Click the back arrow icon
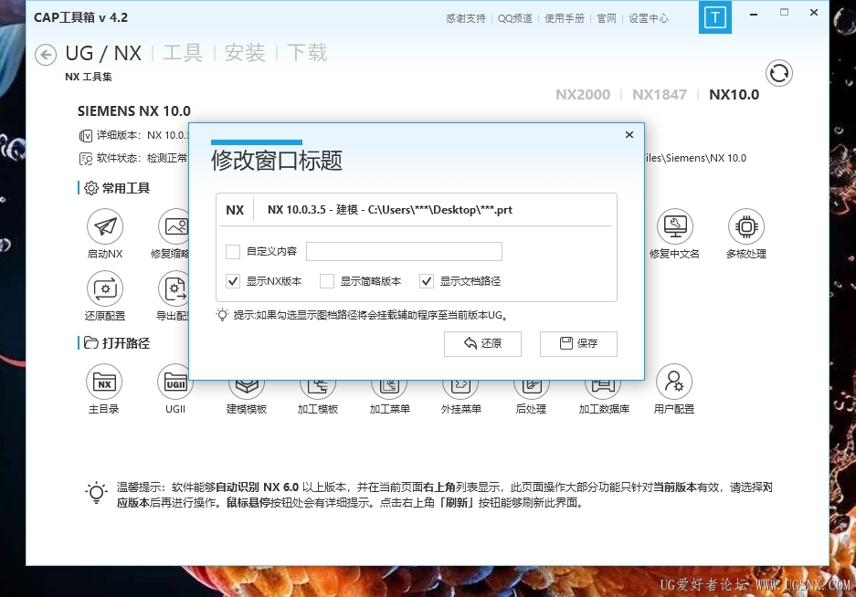 point(46,55)
